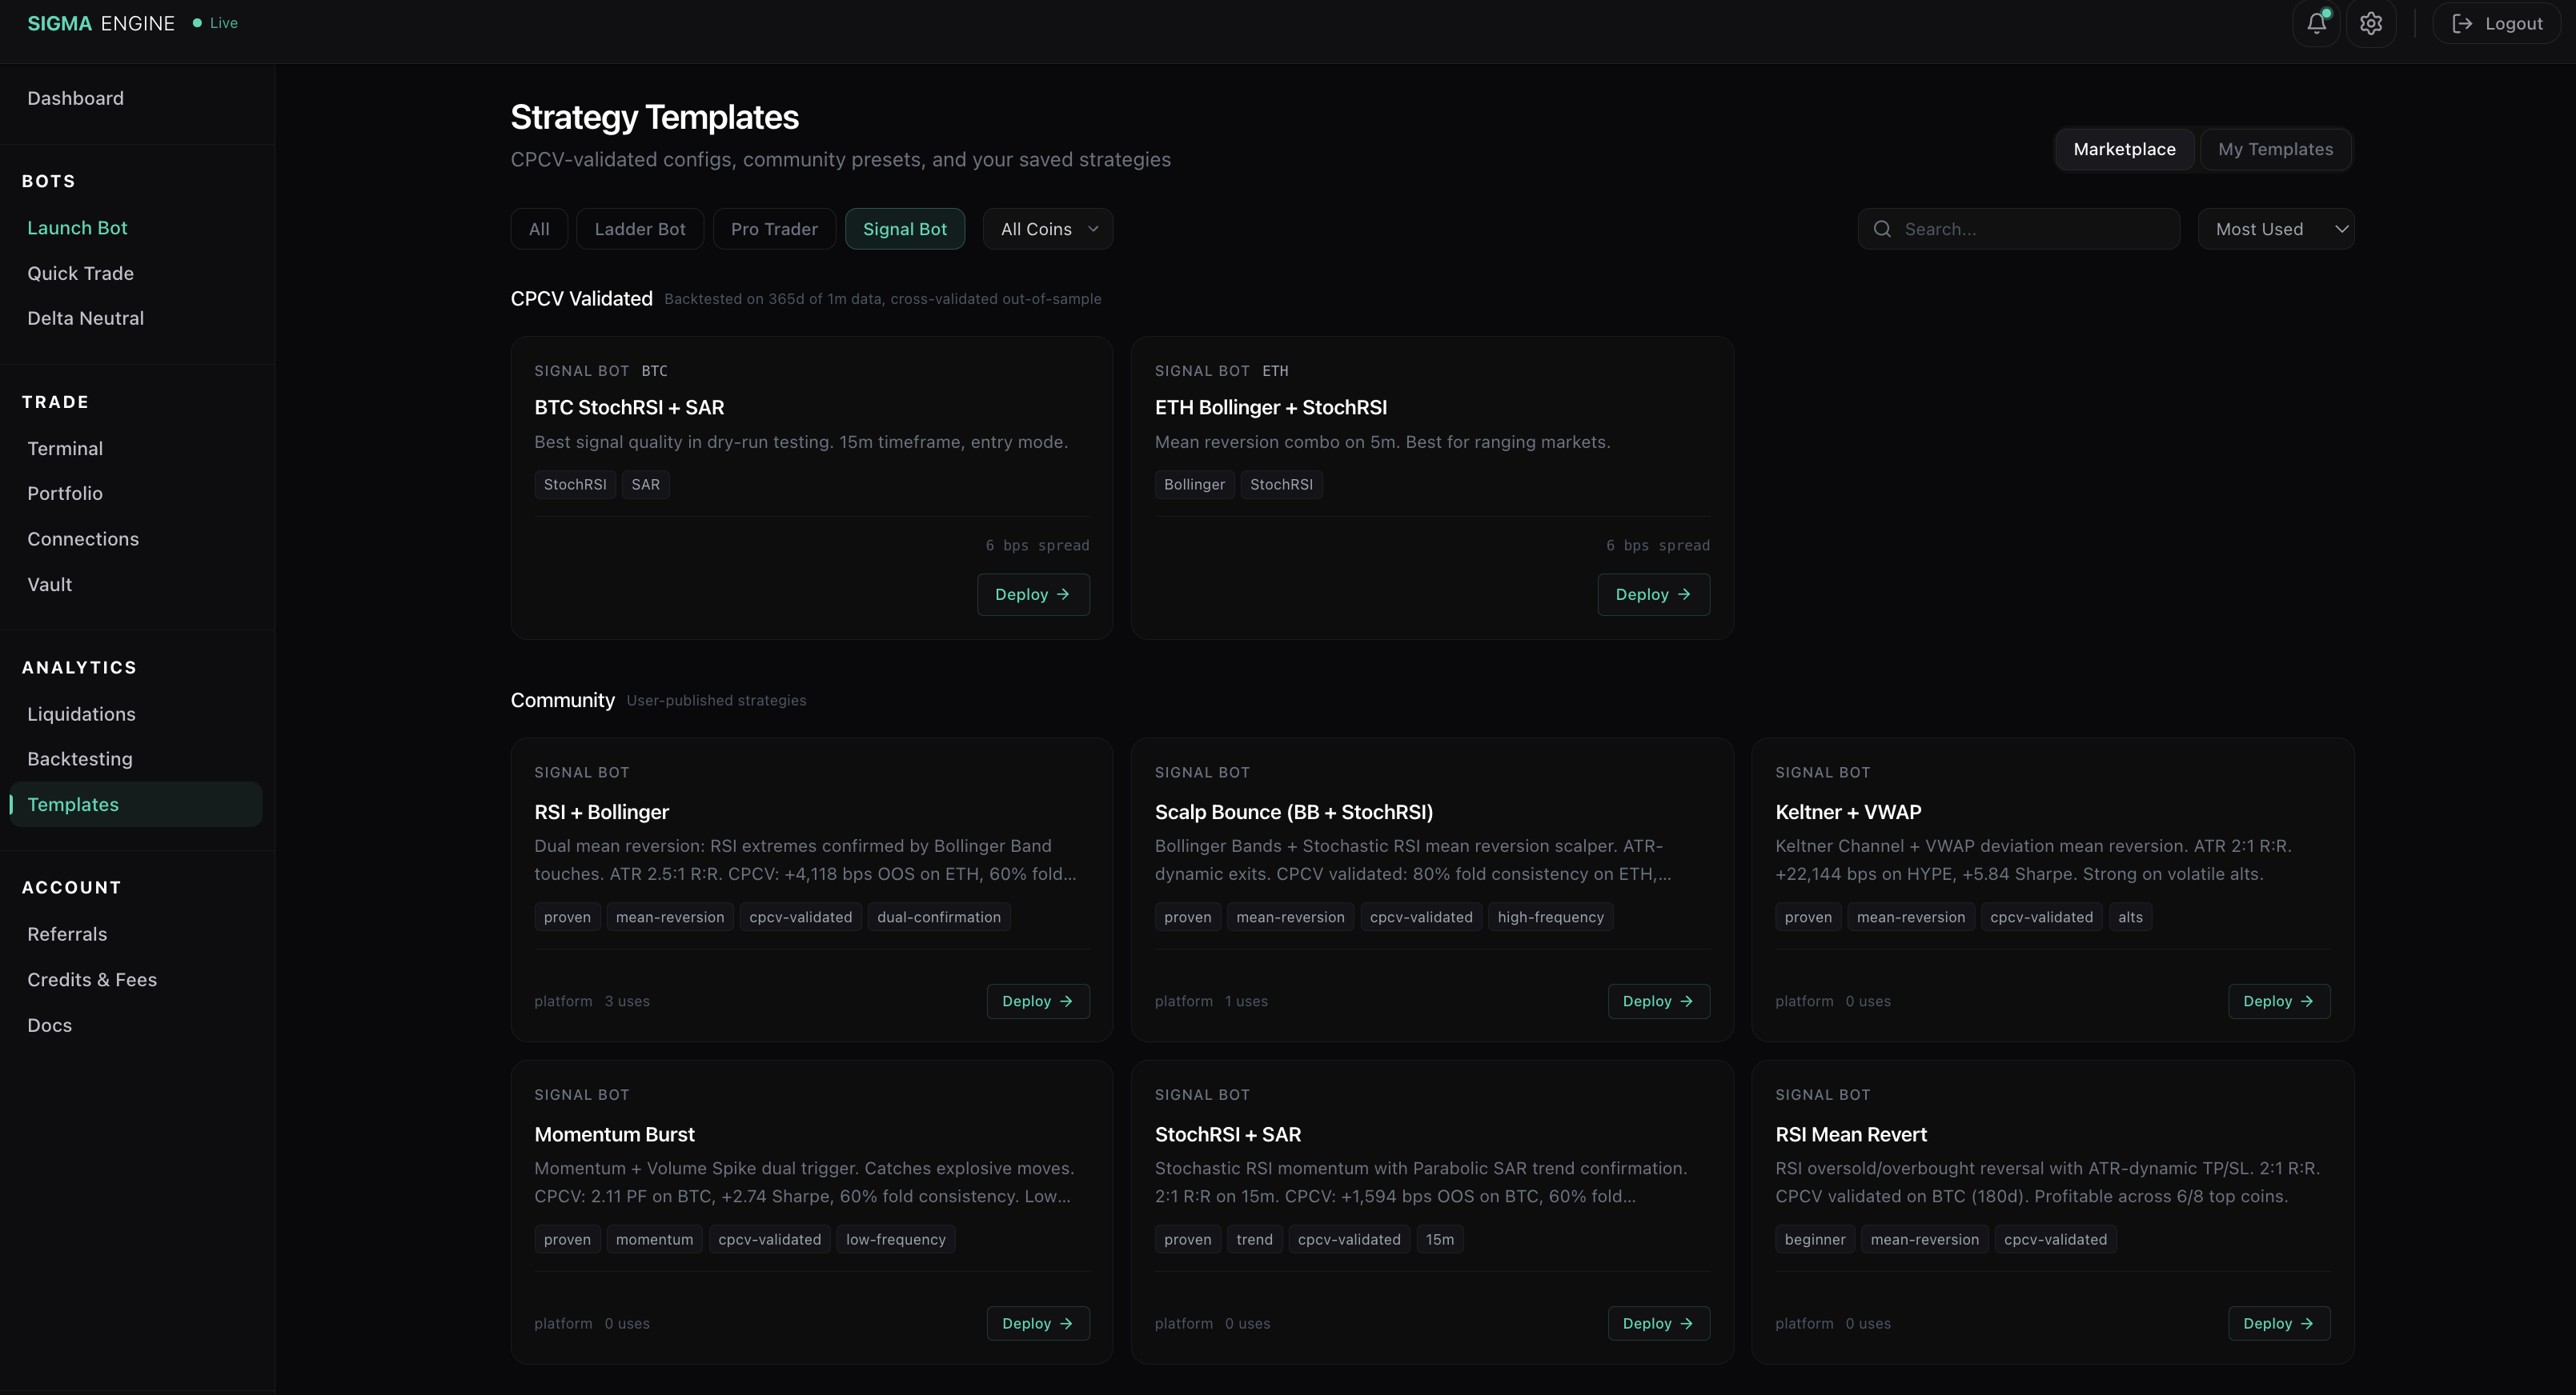The width and height of the screenshot is (2576, 1395).
Task: Filter templates by All
Action: tap(539, 229)
